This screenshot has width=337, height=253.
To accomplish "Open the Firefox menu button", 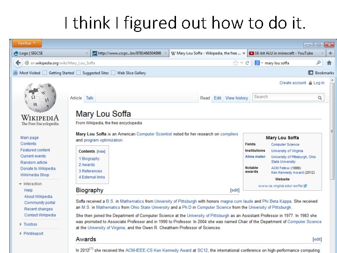I will pos(27,43).
